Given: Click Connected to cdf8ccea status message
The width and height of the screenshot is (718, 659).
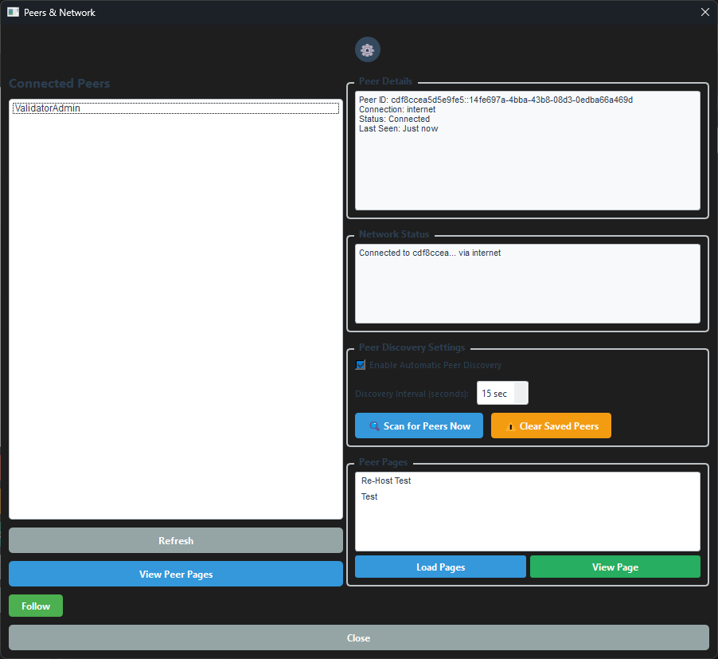Looking at the screenshot, I should click(x=430, y=253).
